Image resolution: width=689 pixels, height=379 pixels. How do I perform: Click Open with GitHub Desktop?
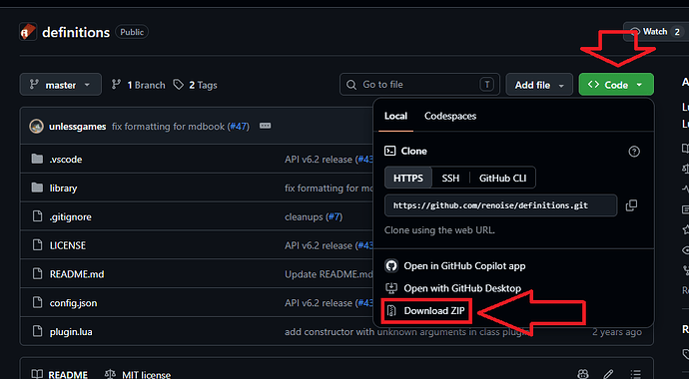tap(462, 288)
